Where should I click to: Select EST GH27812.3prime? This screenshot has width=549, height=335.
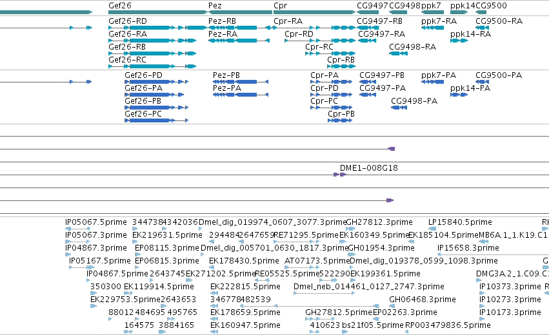pyautogui.click(x=349, y=229)
